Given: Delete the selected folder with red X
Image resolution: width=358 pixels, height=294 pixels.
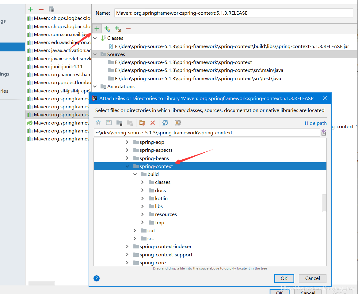Looking at the screenshot, I should 153,123.
